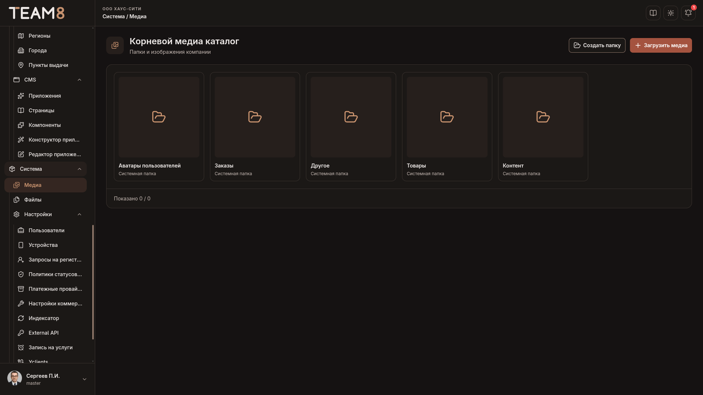Screen dimensions: 703x395
Task: Click the TEAM8 logo
Action: coord(37,13)
